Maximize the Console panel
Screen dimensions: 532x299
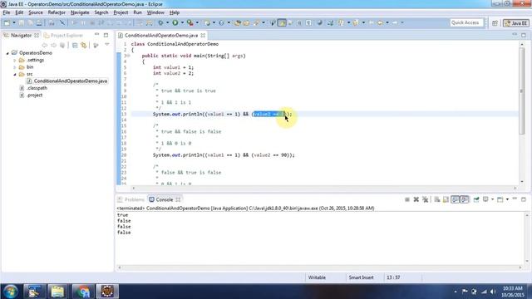point(524,199)
